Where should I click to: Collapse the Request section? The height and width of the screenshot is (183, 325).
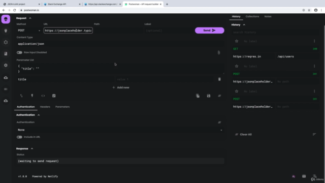(x=30, y=18)
